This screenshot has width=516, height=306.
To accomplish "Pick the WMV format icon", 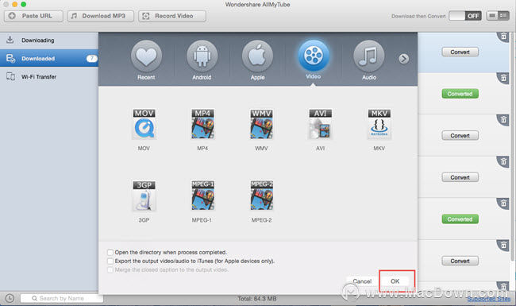I will (x=261, y=125).
